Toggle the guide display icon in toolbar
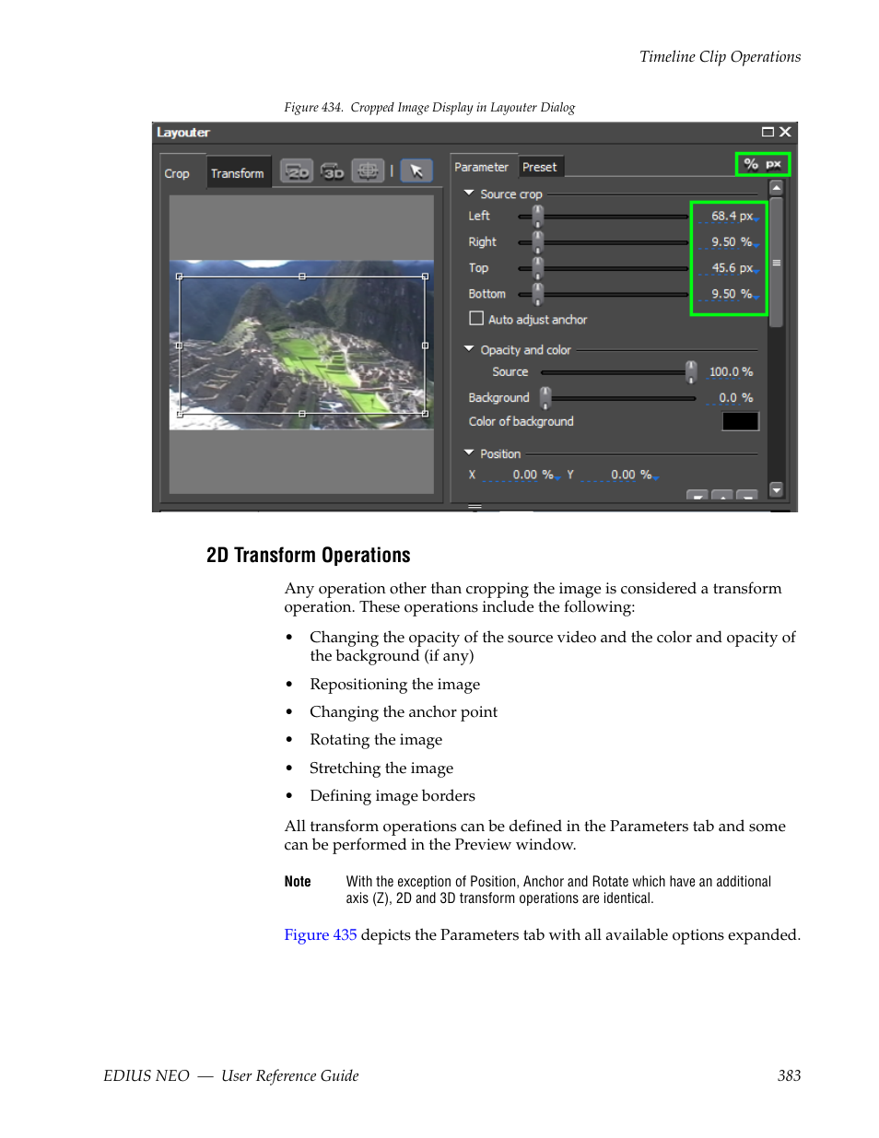Image resolution: width=879 pixels, height=1138 pixels. pos(368,171)
